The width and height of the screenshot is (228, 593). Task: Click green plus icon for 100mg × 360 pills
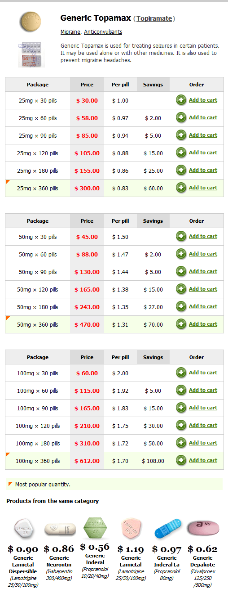click(x=181, y=461)
